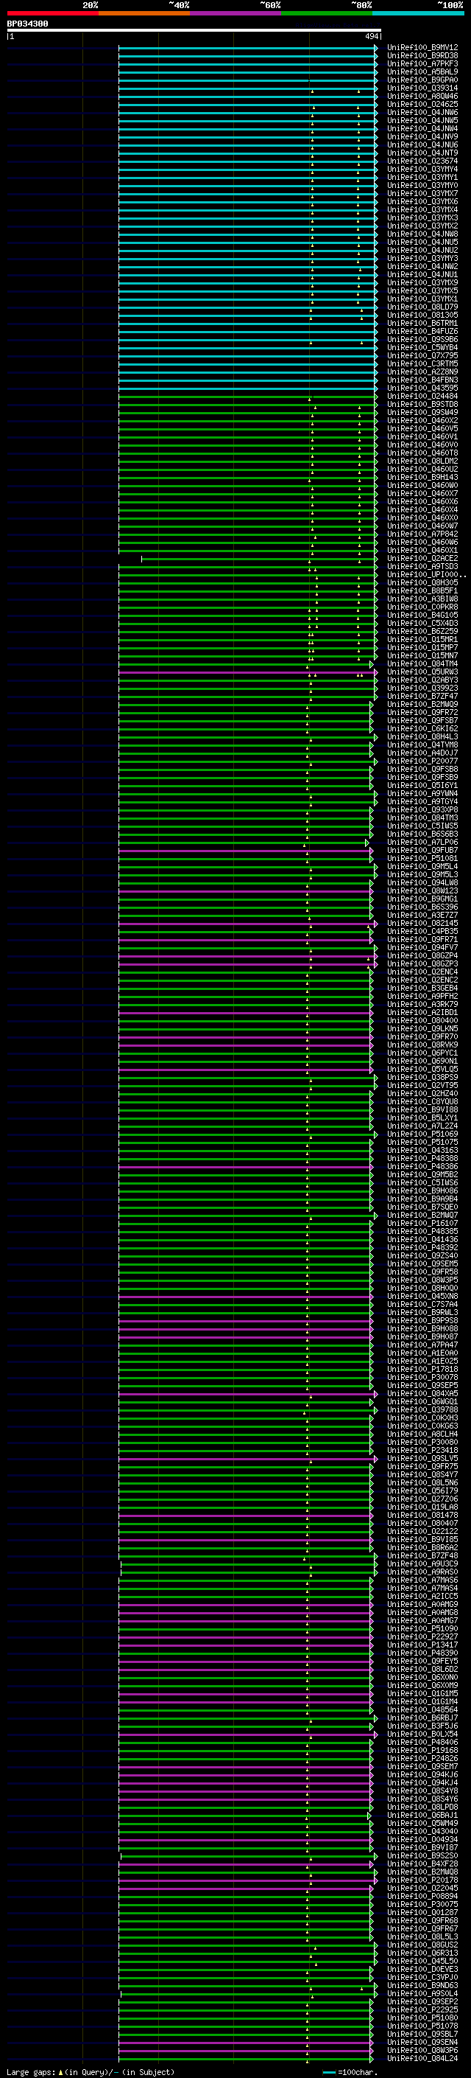Open hit UniRef100_B9MV12
This screenshot has height=2078, width=471.
tap(422, 48)
